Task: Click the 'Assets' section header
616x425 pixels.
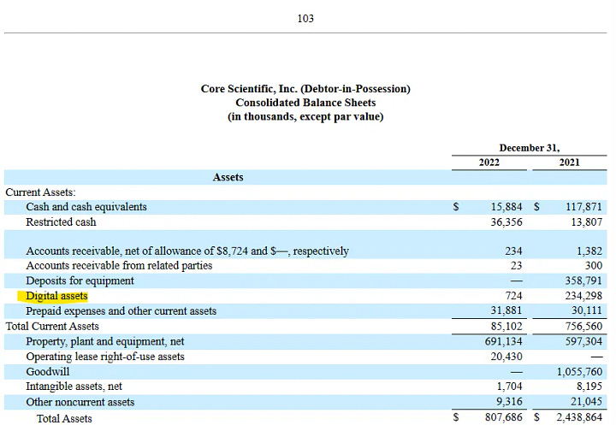Action: [x=228, y=177]
